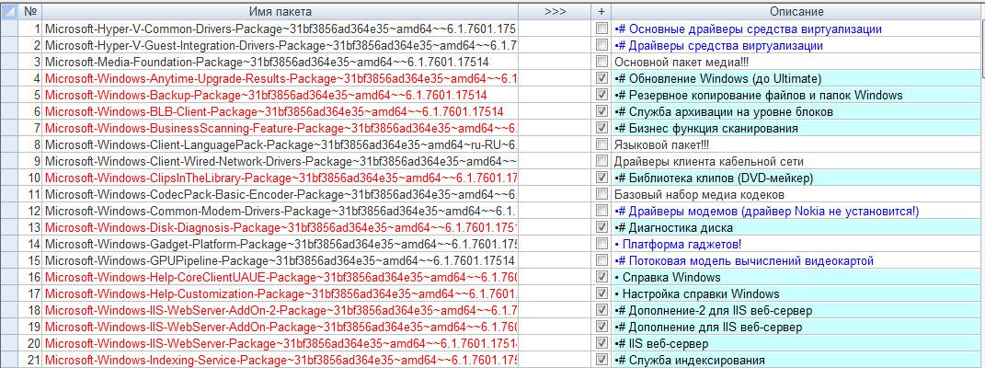The width and height of the screenshot is (985, 368).
Task: Click row number 10 cell
Action: [29, 178]
